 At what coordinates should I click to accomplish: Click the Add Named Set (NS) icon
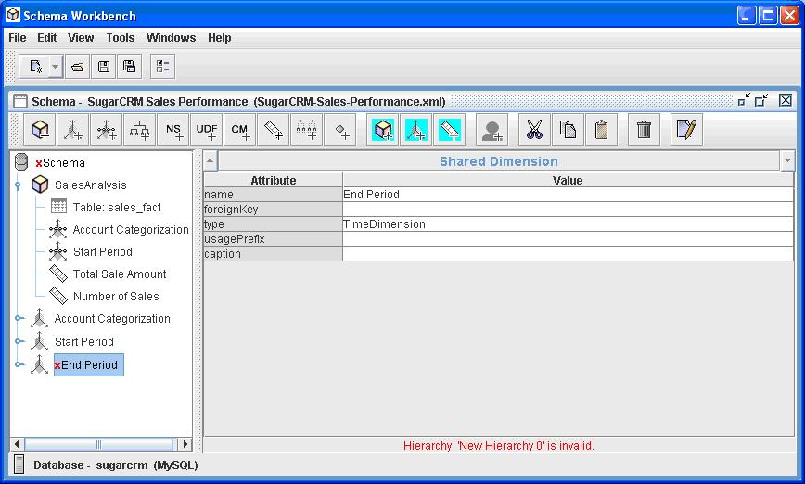tap(173, 131)
